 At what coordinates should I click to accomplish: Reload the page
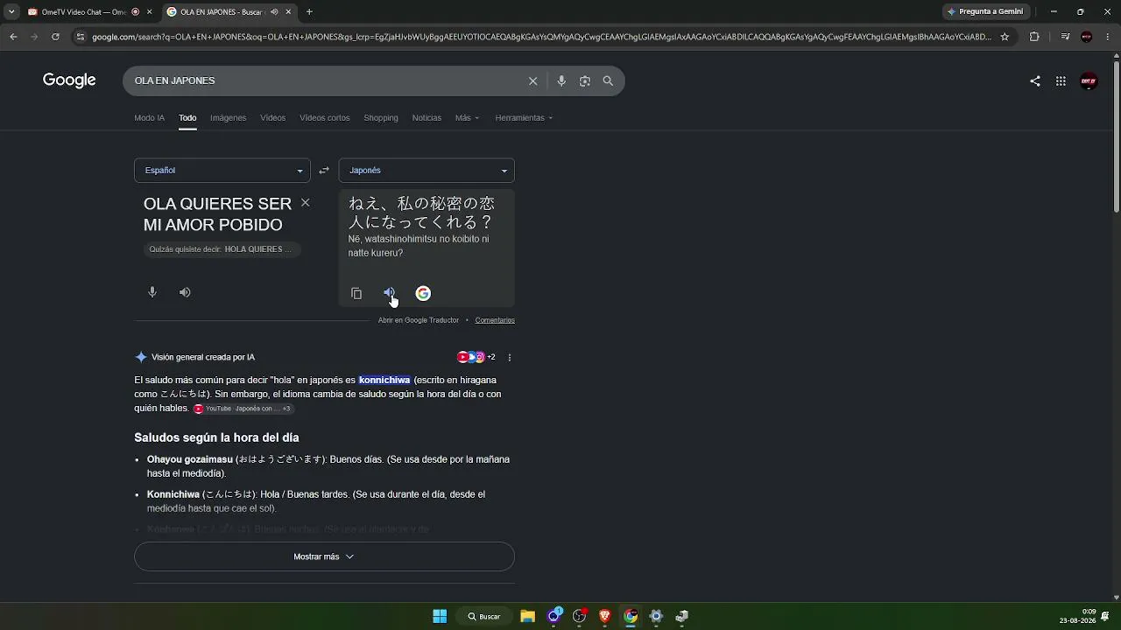coord(55,37)
